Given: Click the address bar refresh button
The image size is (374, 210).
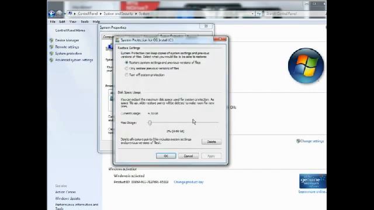Looking at the screenshot, I should coord(259,14).
